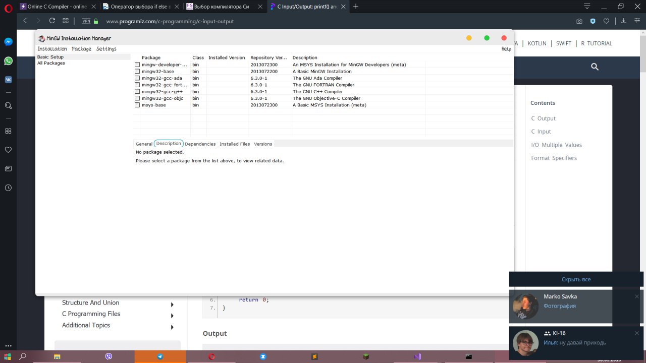646x363 pixels.
Task: Expand Additional Topics section
Action: [172, 327]
